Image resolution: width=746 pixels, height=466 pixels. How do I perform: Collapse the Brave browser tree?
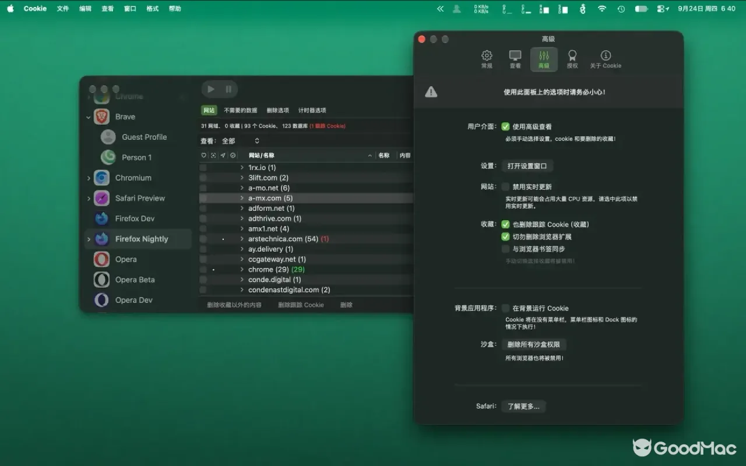point(89,117)
